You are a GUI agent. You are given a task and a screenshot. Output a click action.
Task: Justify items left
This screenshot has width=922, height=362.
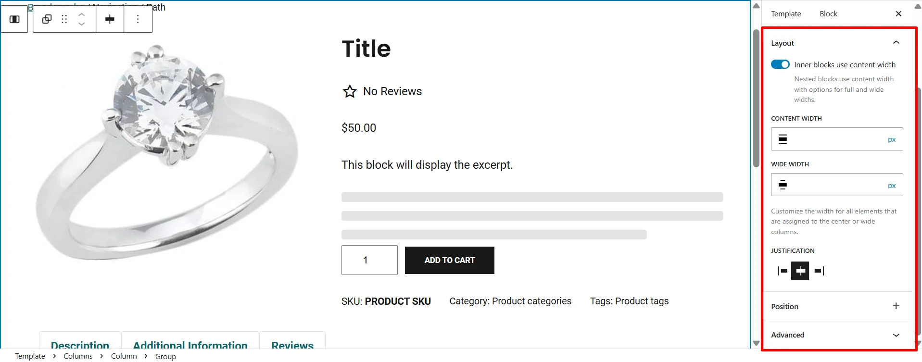(x=783, y=271)
